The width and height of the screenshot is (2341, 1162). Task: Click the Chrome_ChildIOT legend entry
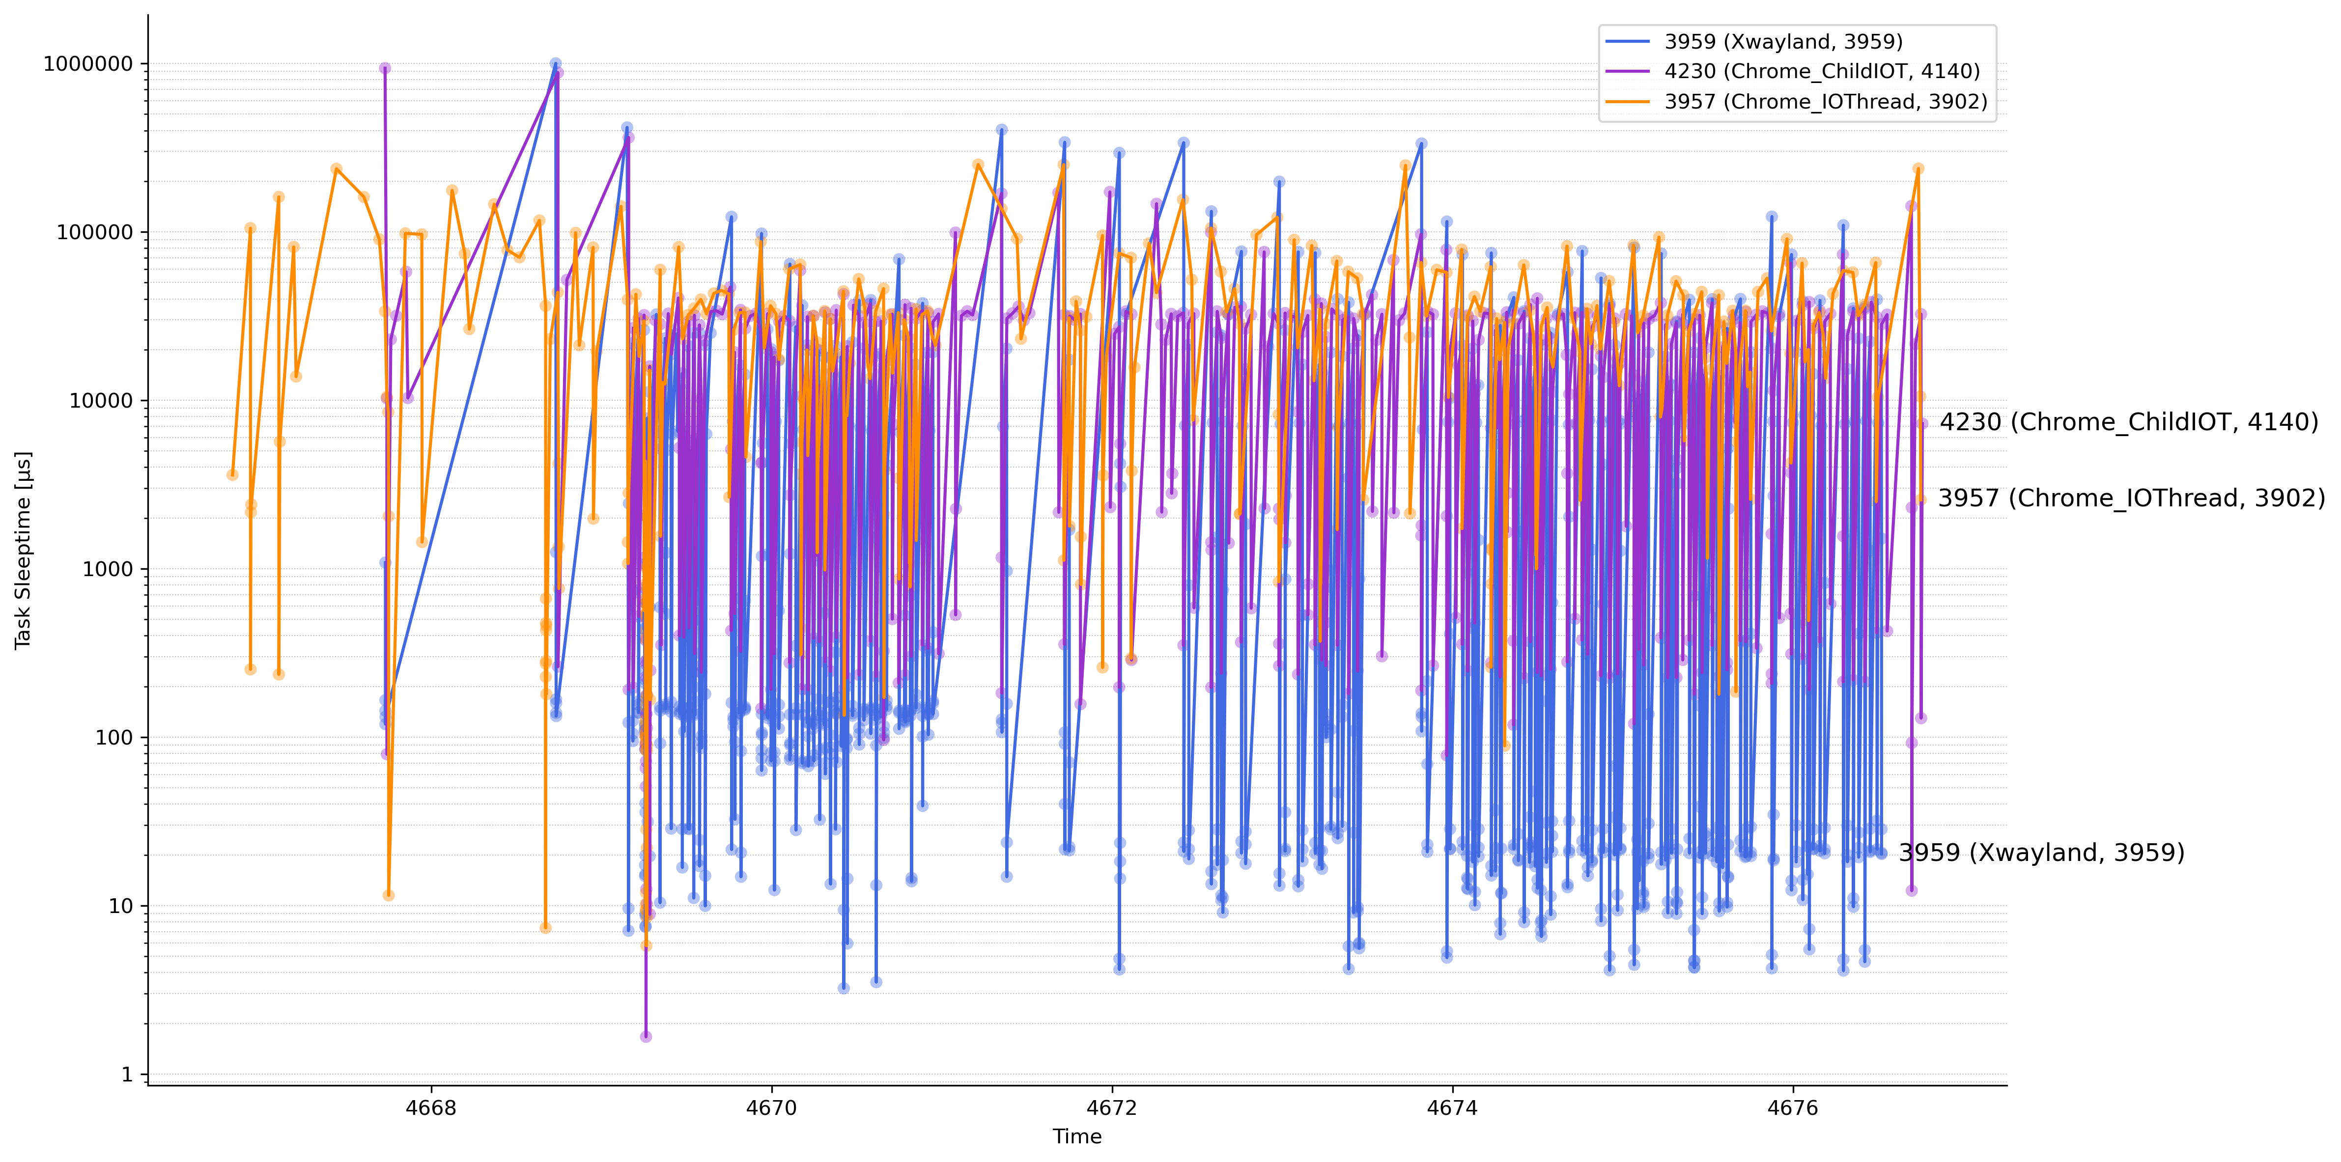point(1821,72)
